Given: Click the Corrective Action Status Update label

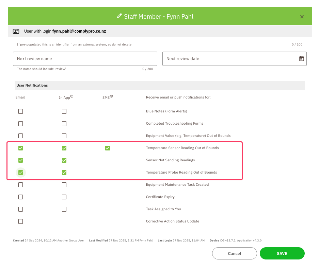Looking at the screenshot, I should pos(173,221).
